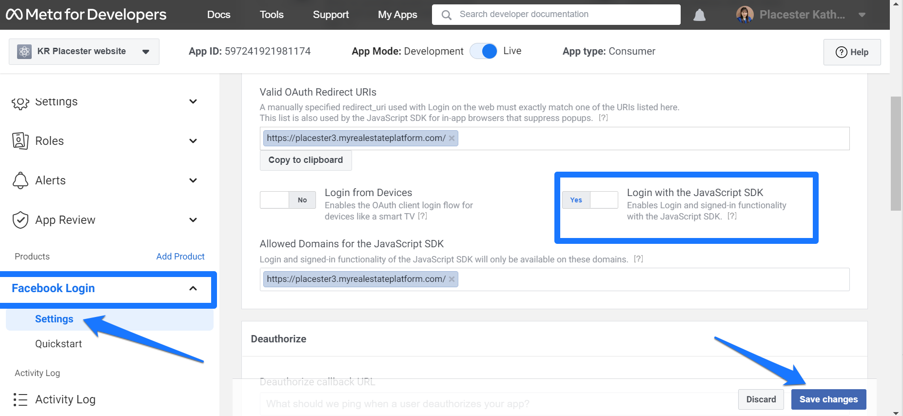Open help tooltip for Redirect URIs
The height and width of the screenshot is (416, 903).
pyautogui.click(x=603, y=118)
